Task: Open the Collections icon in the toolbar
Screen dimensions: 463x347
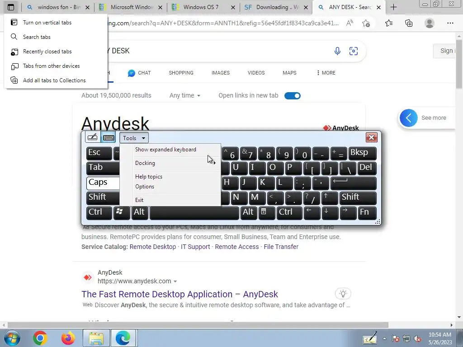Action: (409, 23)
